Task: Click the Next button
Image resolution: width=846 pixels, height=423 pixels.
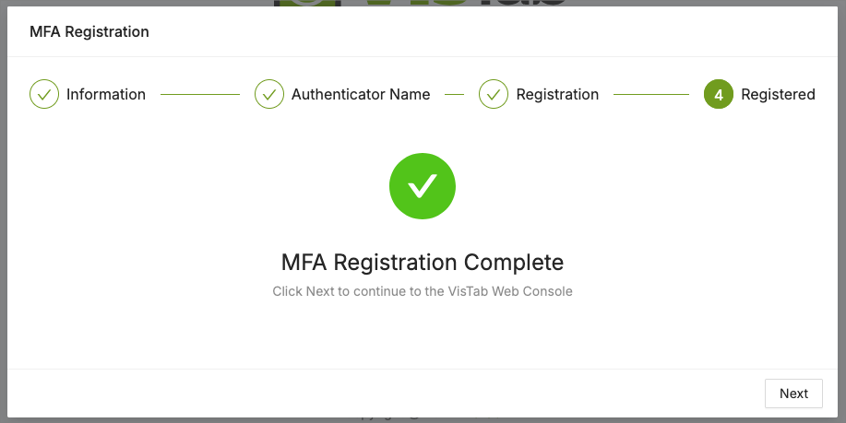Action: (793, 394)
